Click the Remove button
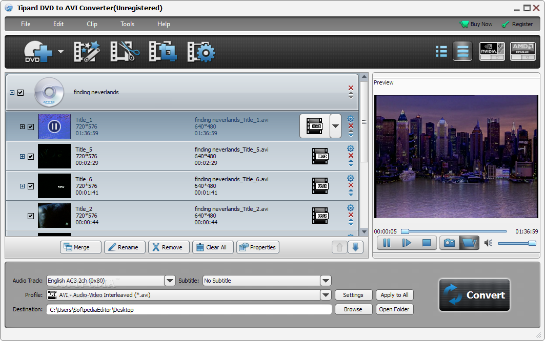545x341 pixels. click(169, 247)
